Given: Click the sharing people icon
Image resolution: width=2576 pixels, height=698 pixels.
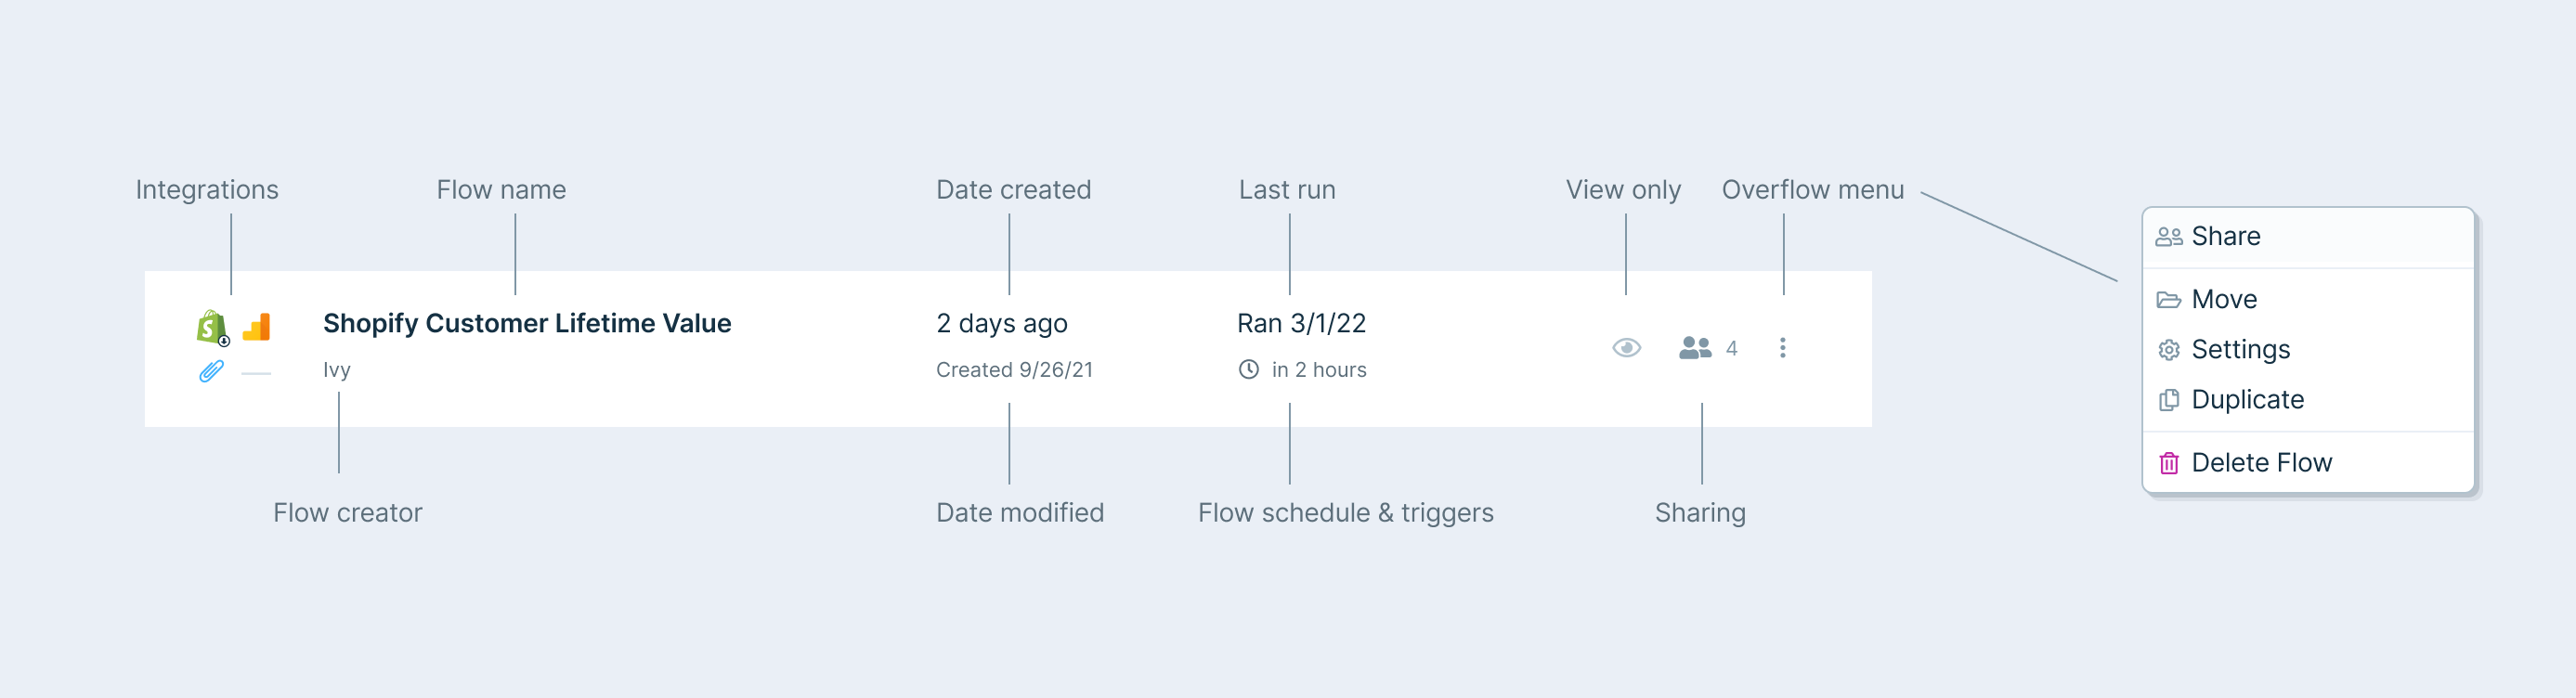Looking at the screenshot, I should pyautogui.click(x=1694, y=348).
